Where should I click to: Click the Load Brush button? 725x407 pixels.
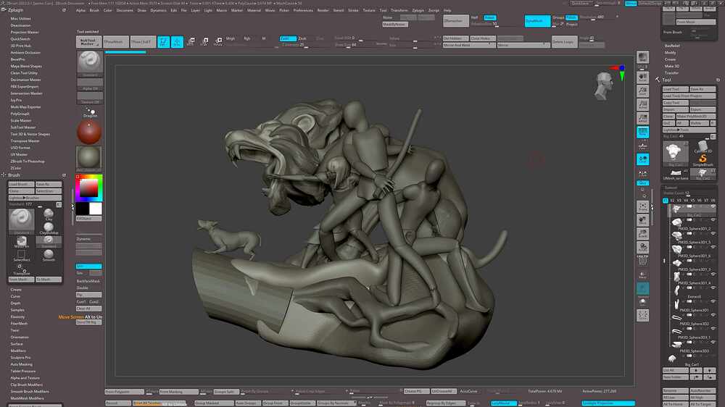pos(21,185)
